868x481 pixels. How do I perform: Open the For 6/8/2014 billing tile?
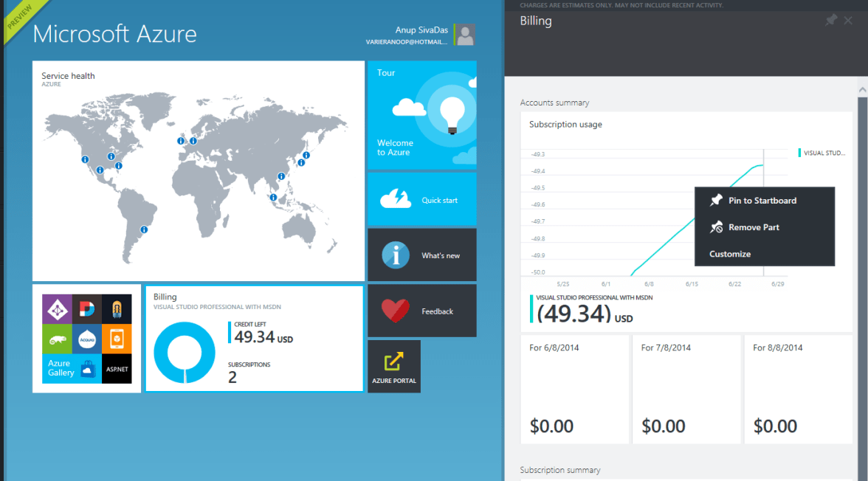[575, 389]
